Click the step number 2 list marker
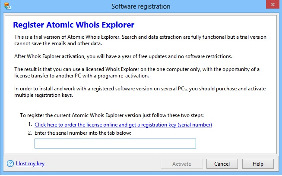This screenshot has height=176, width=282. click(x=30, y=133)
